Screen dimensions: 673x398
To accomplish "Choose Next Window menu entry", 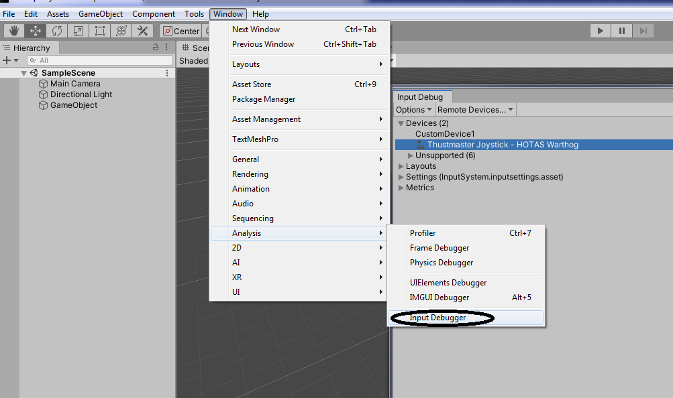I will point(300,29).
